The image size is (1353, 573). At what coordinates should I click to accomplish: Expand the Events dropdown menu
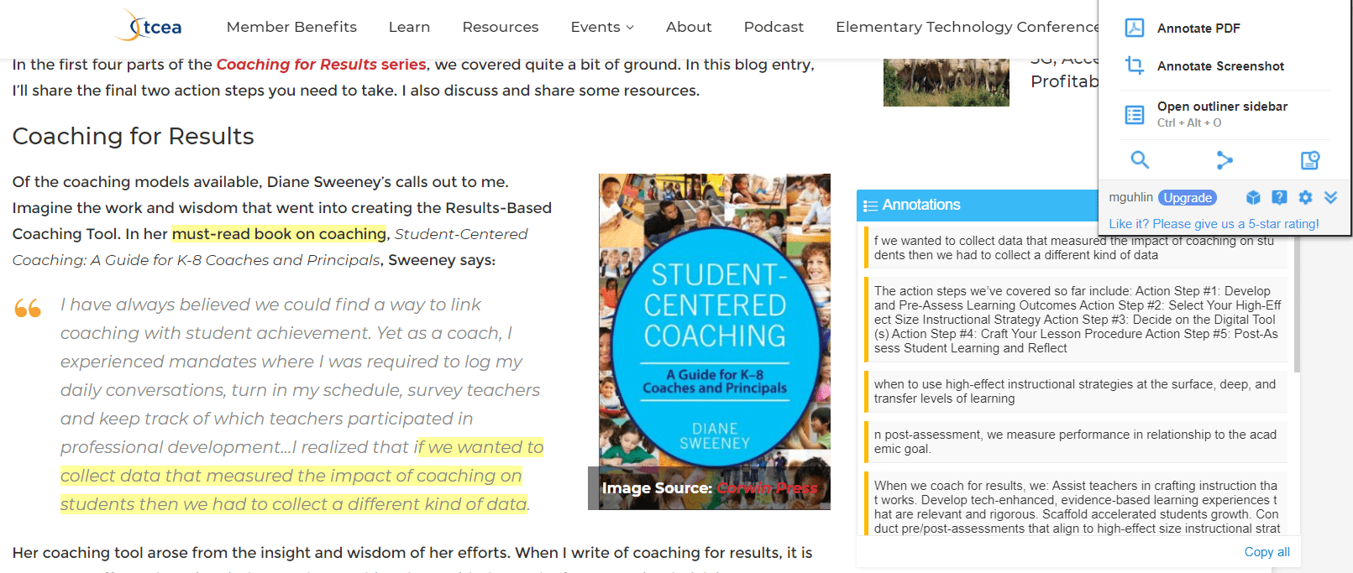pos(602,27)
